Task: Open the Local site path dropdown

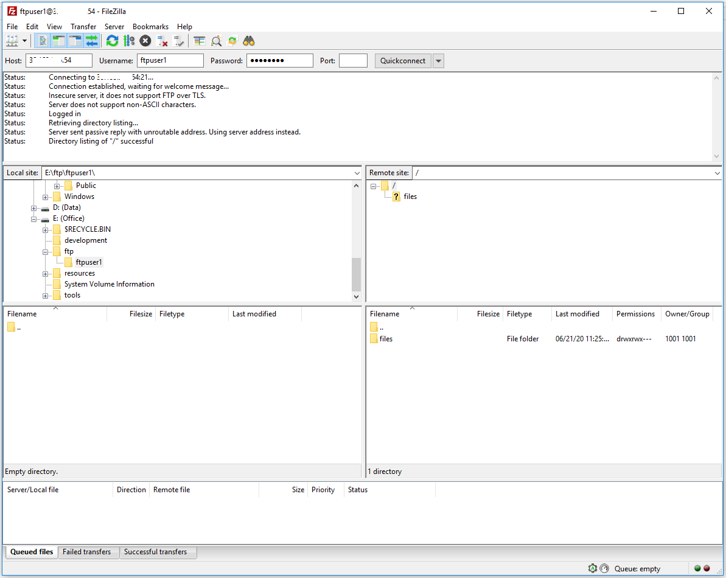Action: pyautogui.click(x=357, y=173)
